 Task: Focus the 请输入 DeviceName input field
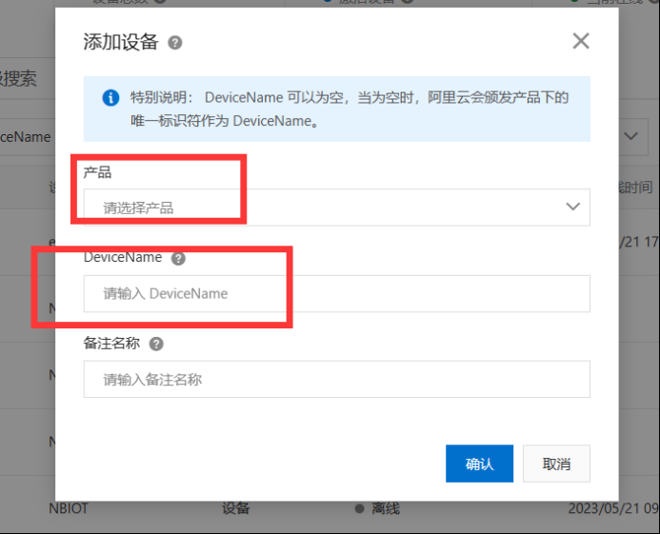[337, 294]
